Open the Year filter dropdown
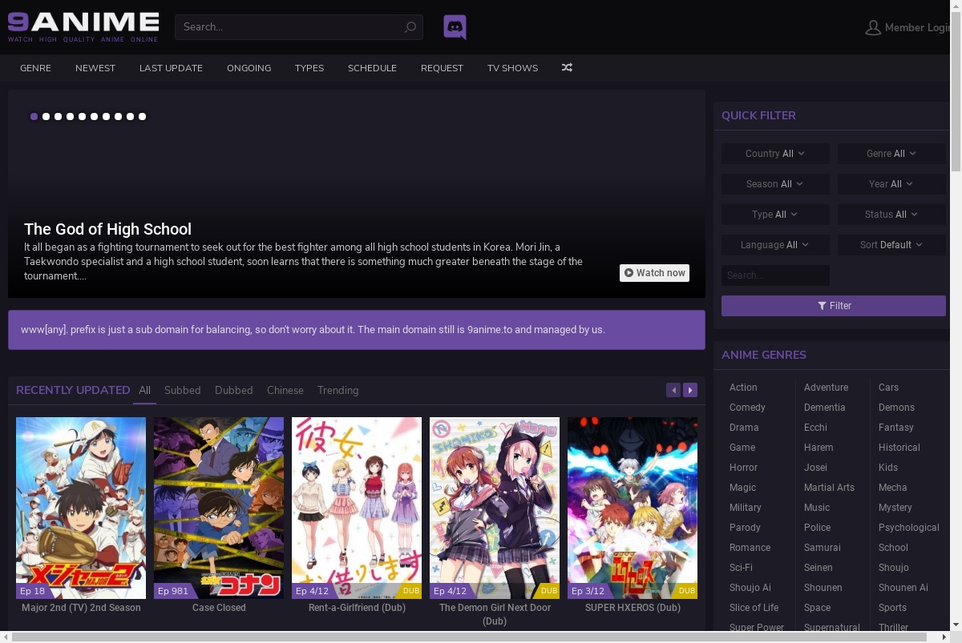This screenshot has width=962, height=643. point(891,184)
